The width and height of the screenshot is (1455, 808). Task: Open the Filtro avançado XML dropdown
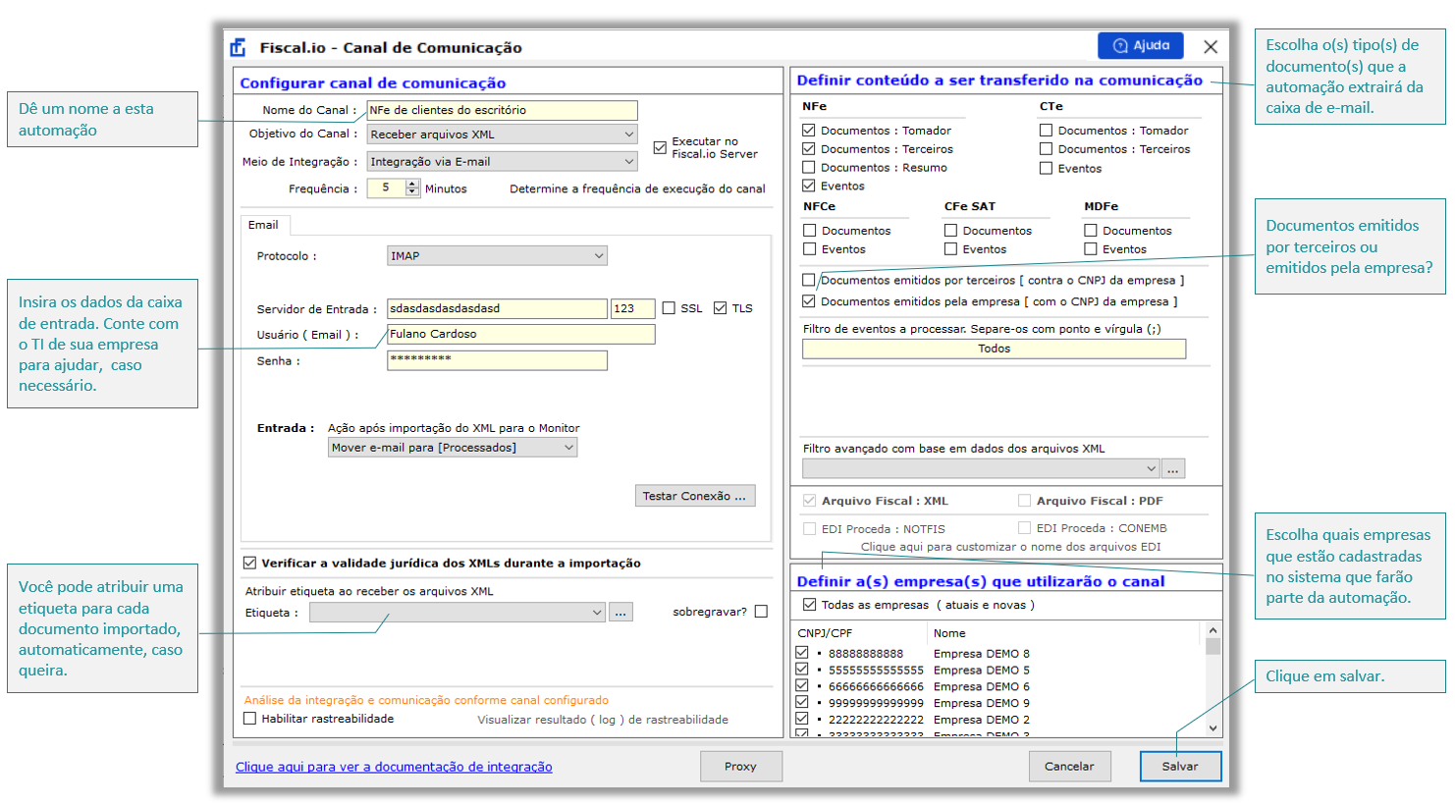point(981,468)
